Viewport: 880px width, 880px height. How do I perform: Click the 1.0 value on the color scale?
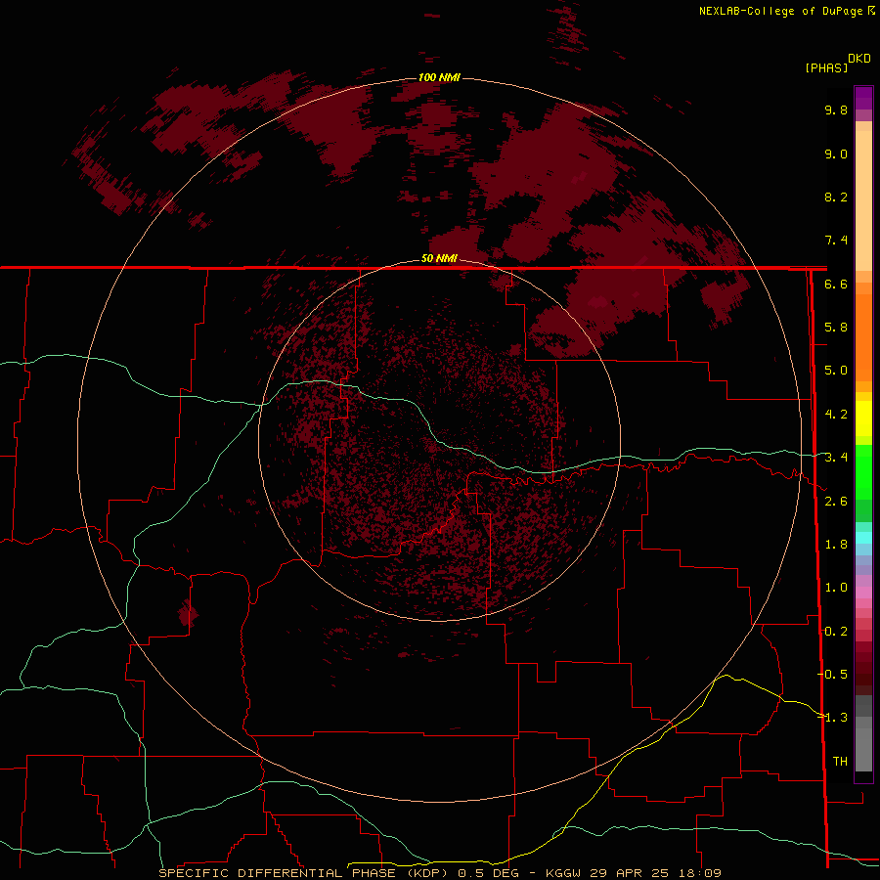pos(836,588)
